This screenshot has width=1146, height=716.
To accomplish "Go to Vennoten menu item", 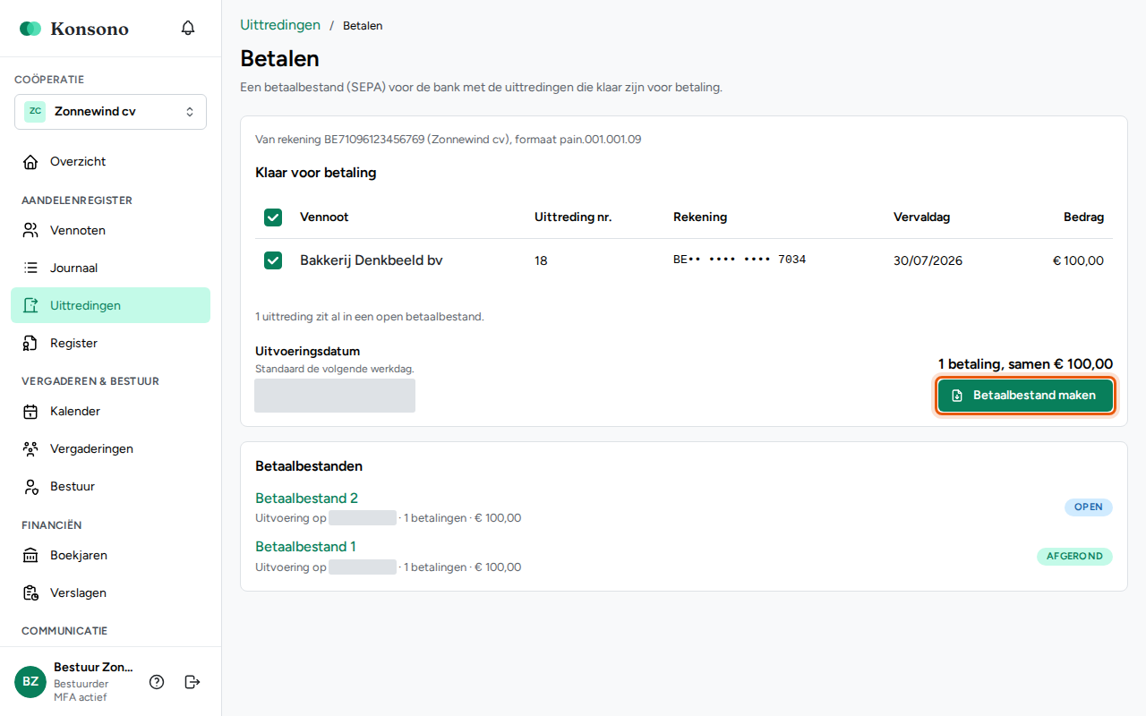I will [x=110, y=231].
